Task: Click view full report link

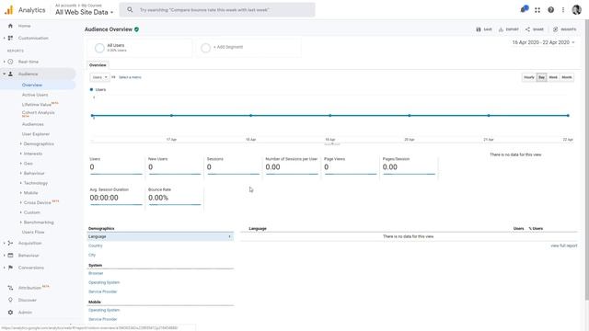Action: point(564,245)
